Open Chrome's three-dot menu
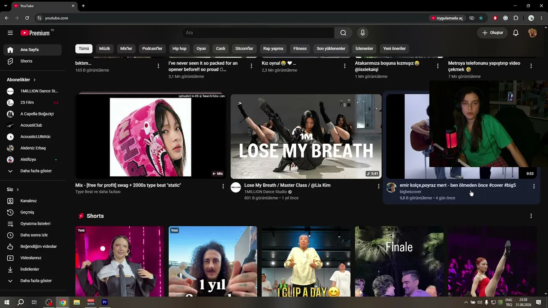 tap(541, 18)
